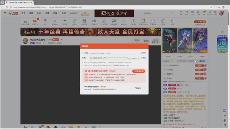
Task: Switch to the 钻粉 tab
Action: pyautogui.click(x=202, y=56)
